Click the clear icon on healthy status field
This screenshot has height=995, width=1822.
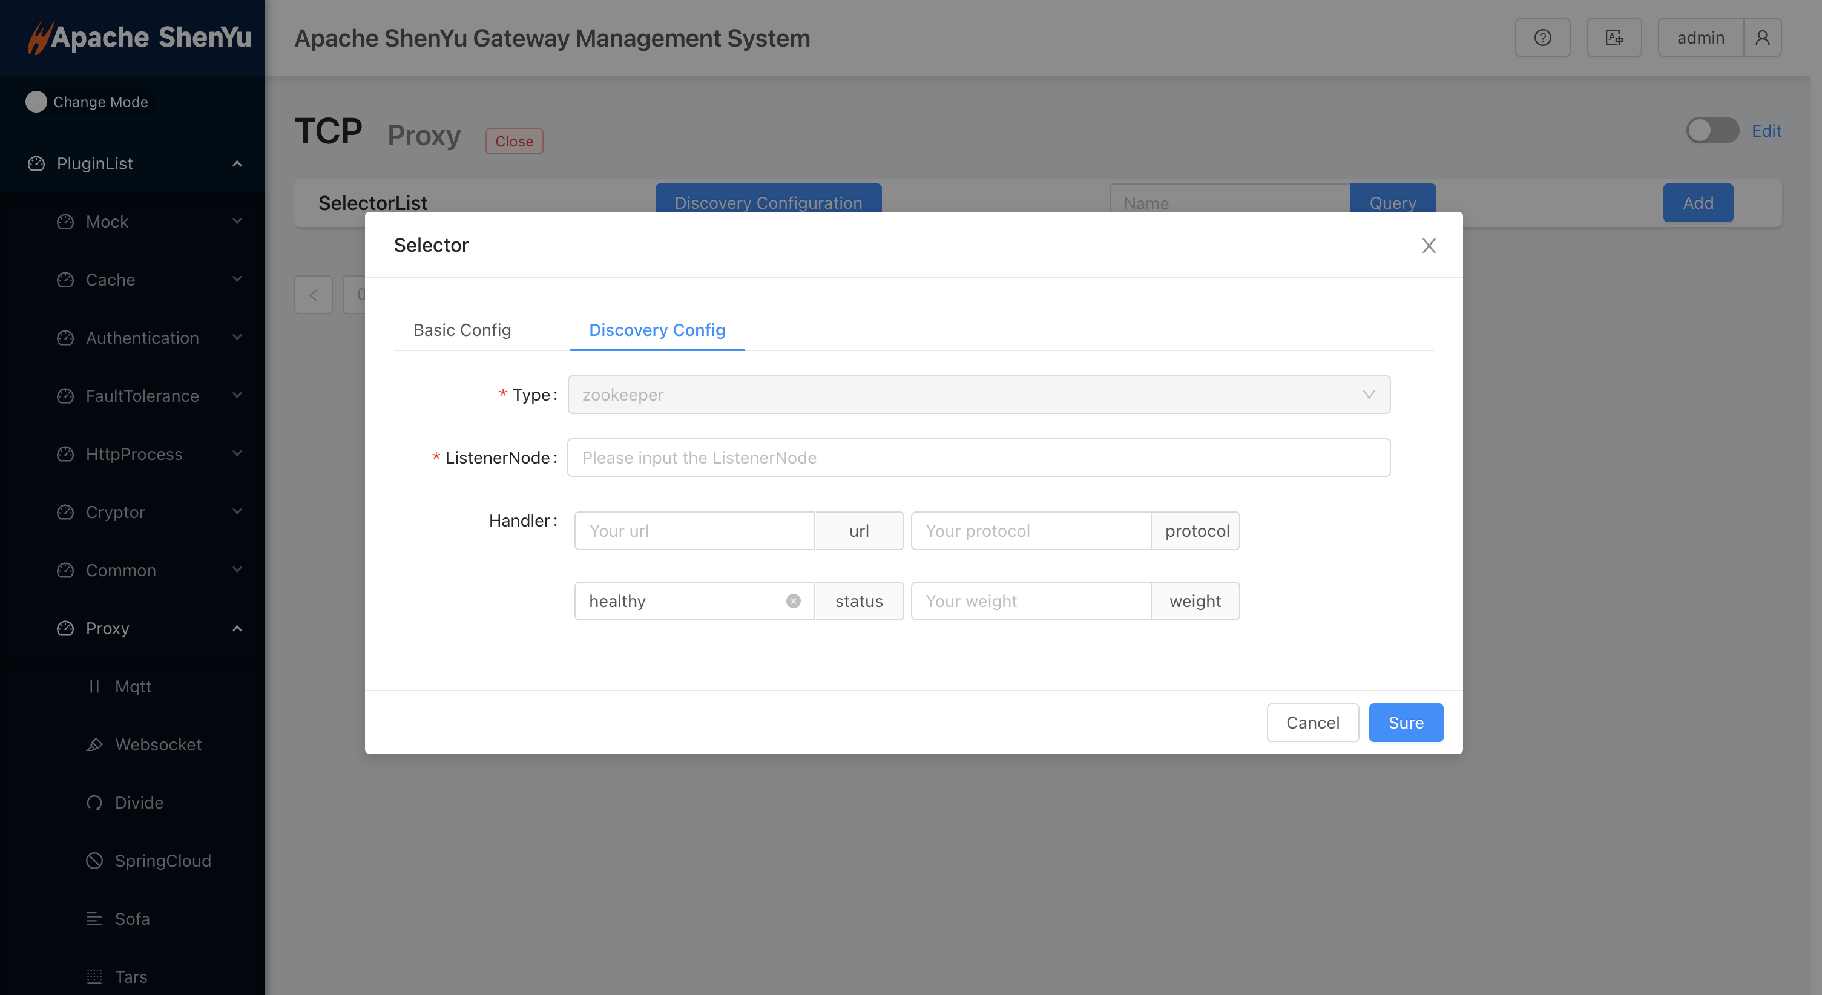[x=793, y=600]
